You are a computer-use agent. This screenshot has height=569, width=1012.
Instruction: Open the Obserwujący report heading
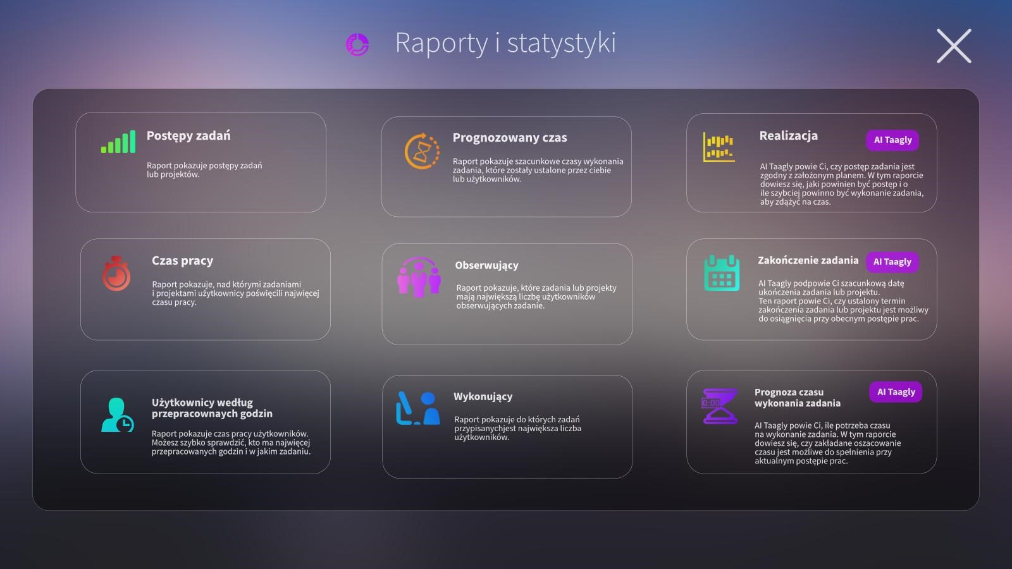pos(486,265)
